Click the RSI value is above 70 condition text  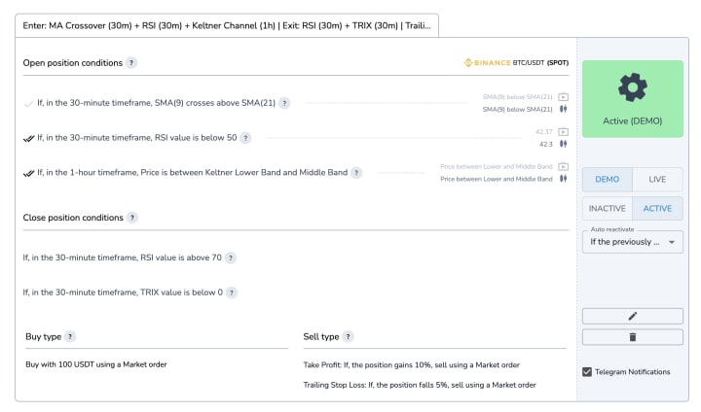(x=123, y=257)
